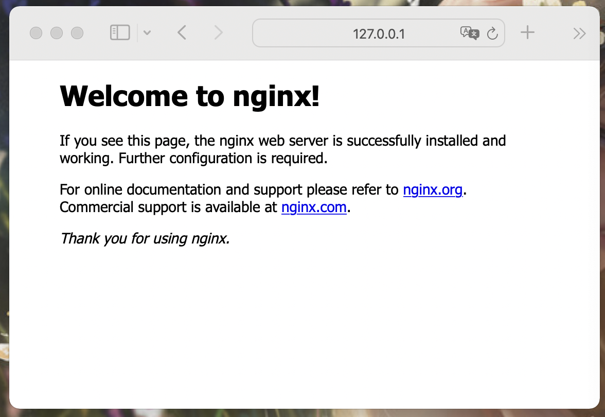Reload the current page
605x417 pixels.
tap(492, 33)
